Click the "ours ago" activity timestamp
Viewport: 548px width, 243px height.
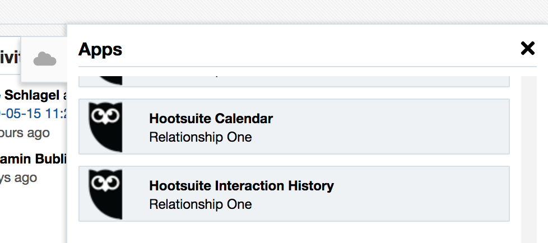coord(25,133)
